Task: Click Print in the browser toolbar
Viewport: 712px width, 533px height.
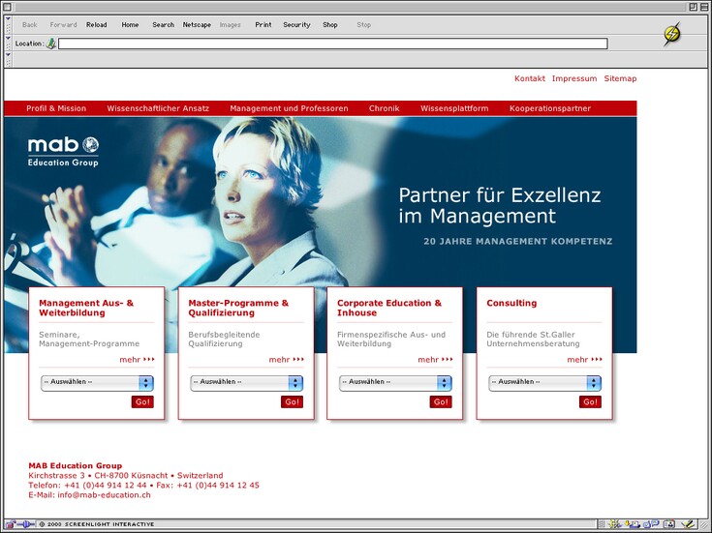Action: pos(263,25)
